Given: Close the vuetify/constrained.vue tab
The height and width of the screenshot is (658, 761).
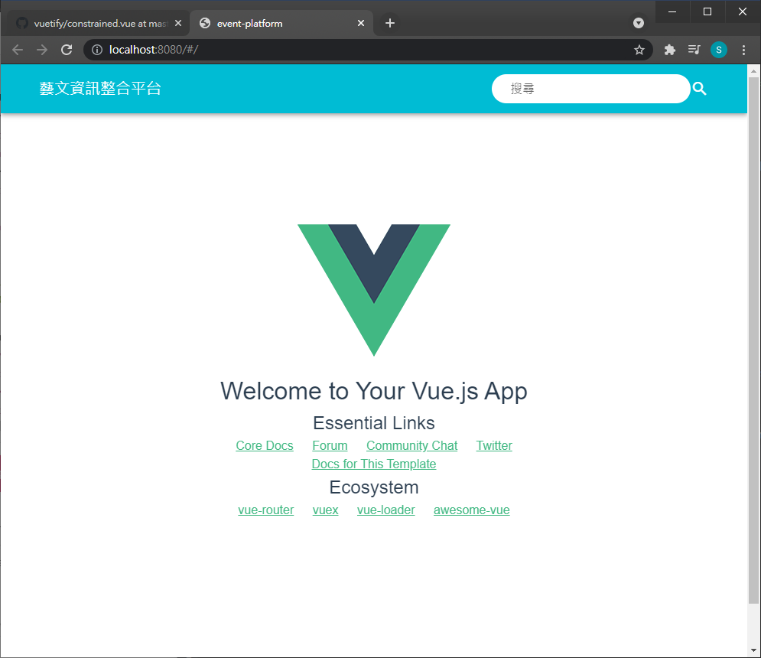Looking at the screenshot, I should [x=178, y=23].
